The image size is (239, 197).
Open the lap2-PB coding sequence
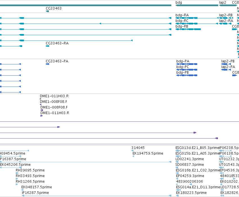coord(226,64)
